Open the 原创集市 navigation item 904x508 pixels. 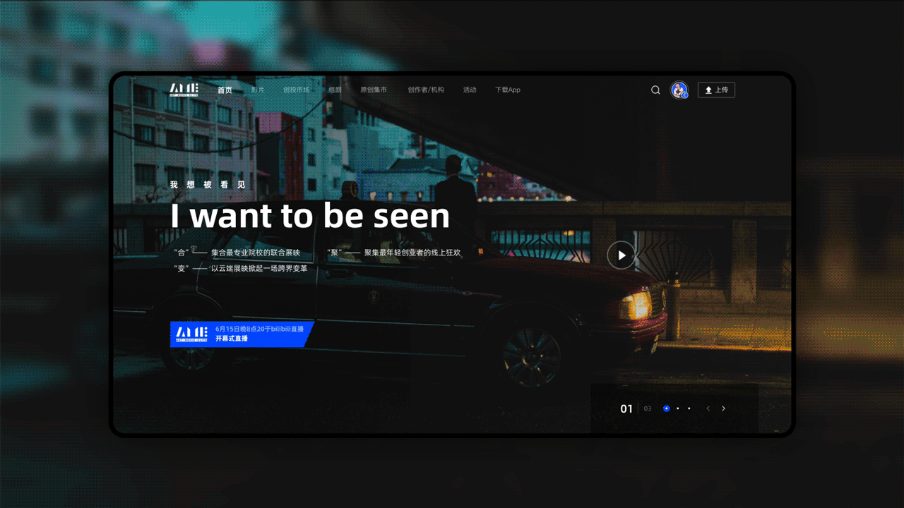click(374, 90)
